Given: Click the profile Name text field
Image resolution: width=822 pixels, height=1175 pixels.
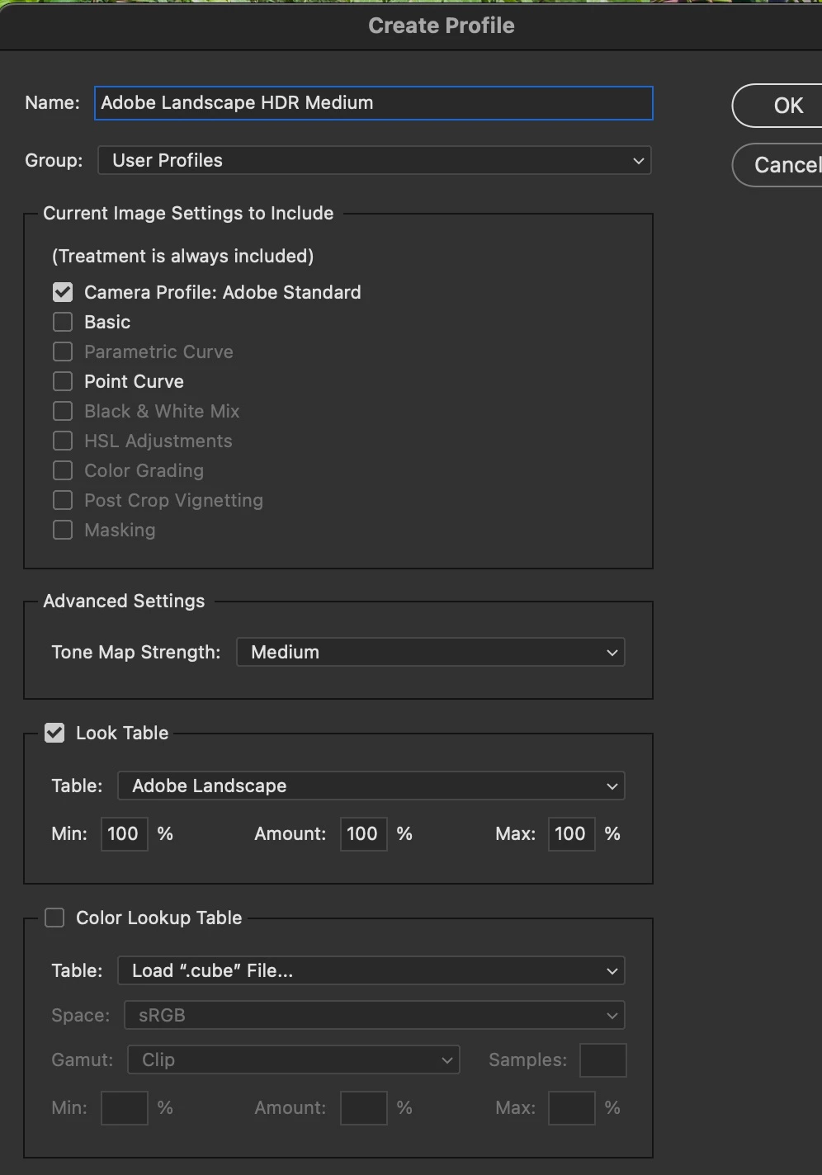Looking at the screenshot, I should [x=373, y=103].
